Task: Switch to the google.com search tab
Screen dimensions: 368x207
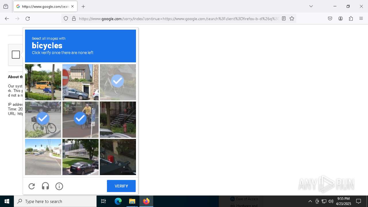Action: tap(45, 6)
